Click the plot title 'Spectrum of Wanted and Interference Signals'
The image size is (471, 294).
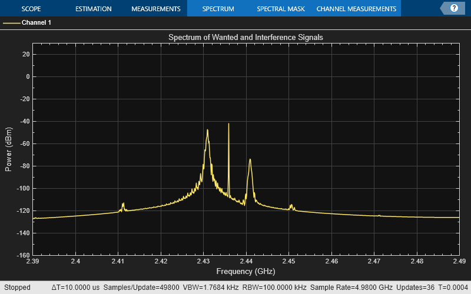click(246, 37)
